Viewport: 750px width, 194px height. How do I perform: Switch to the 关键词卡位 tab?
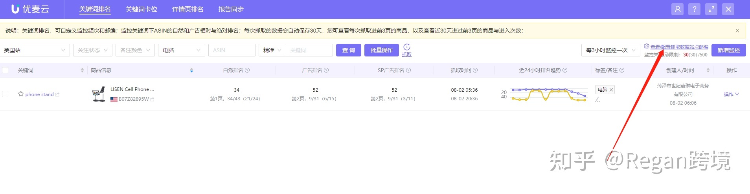coord(141,9)
